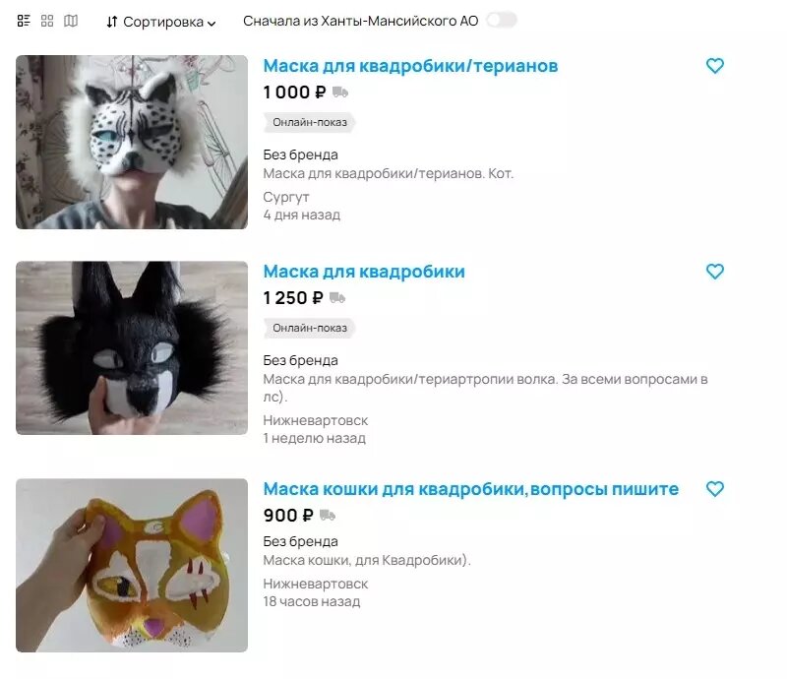Click the delivery truck icon beside 1 000 ₽

[x=340, y=93]
